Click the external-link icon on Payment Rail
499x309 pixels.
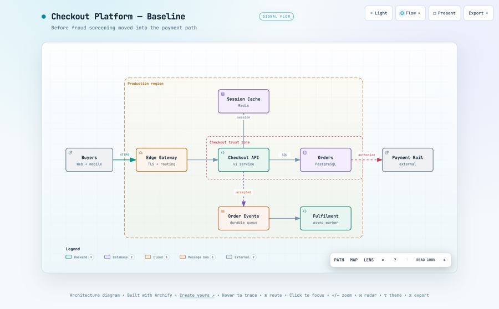(x=386, y=153)
